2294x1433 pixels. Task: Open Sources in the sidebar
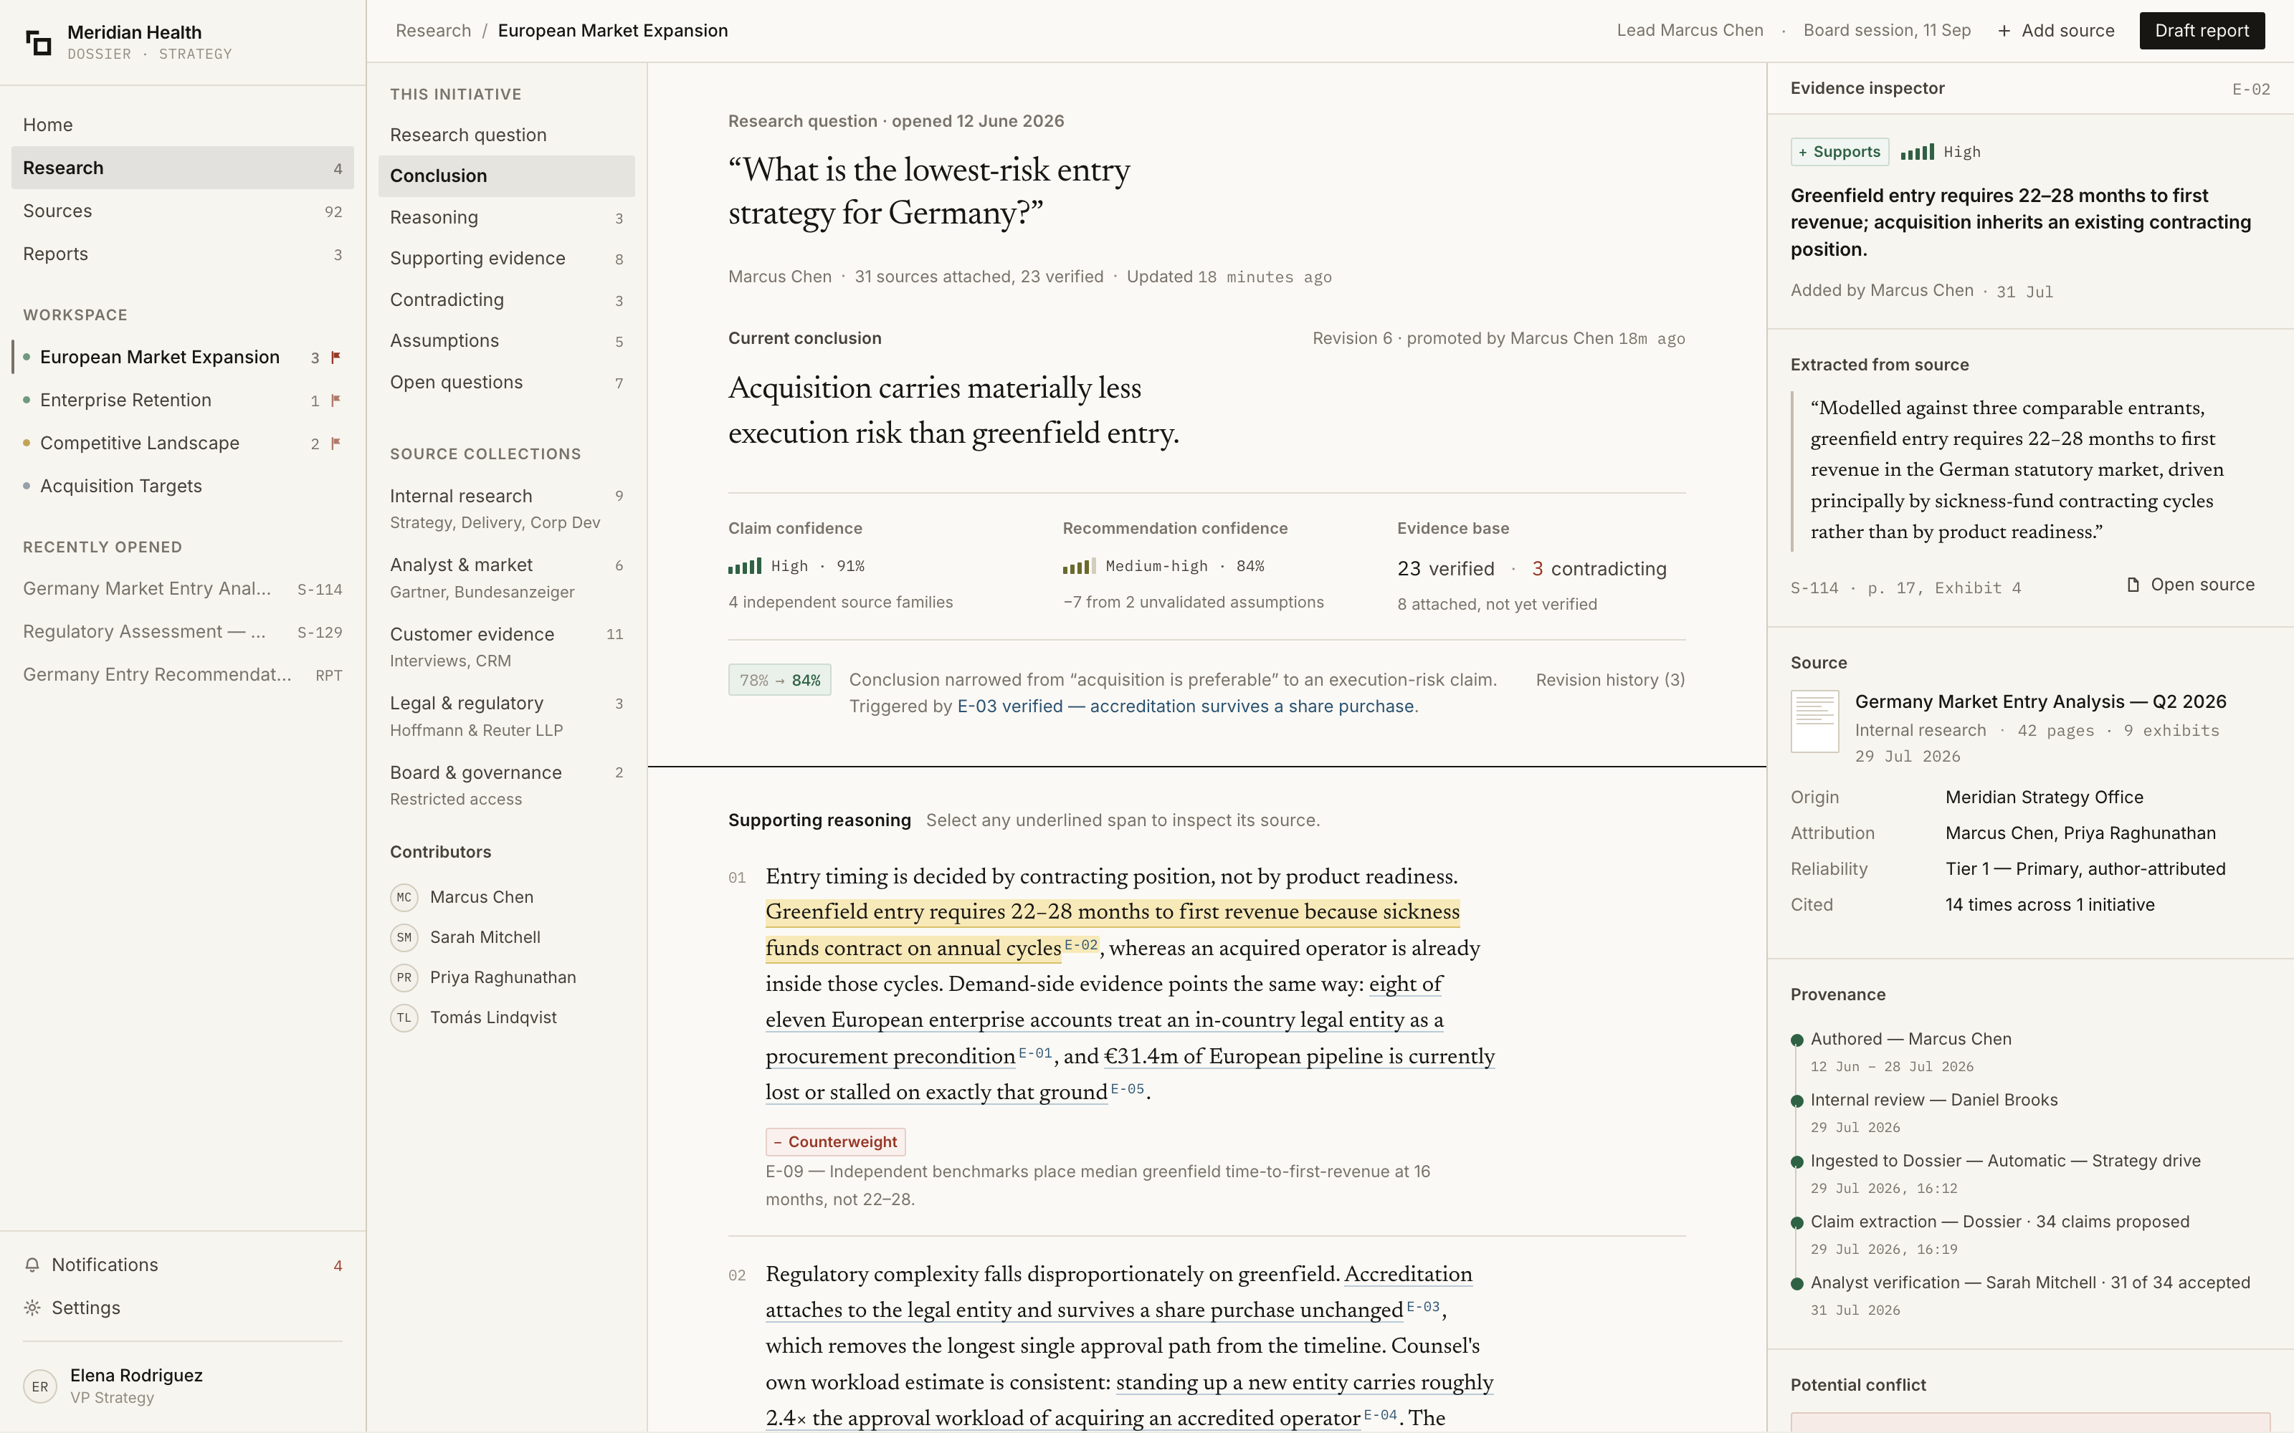tap(182, 211)
